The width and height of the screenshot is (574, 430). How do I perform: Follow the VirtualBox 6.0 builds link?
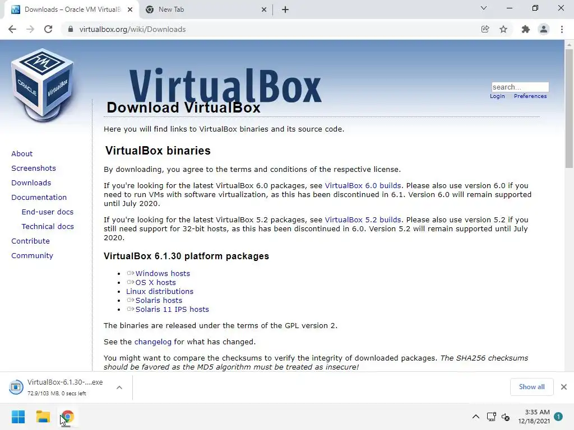[363, 186]
